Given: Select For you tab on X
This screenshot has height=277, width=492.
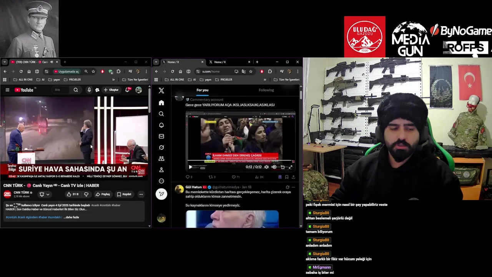Looking at the screenshot, I should 203,90.
